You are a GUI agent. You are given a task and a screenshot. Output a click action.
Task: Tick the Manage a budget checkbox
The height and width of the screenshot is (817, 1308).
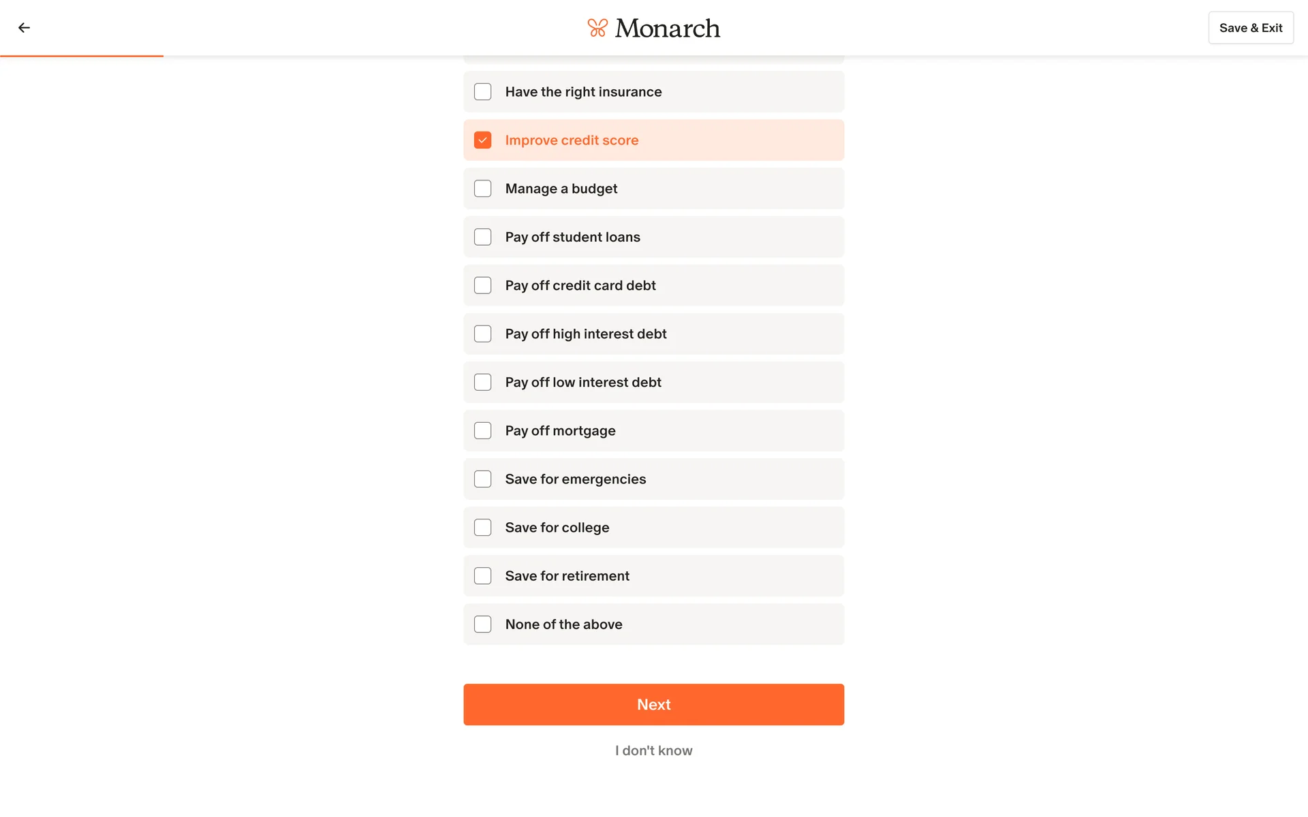point(482,189)
